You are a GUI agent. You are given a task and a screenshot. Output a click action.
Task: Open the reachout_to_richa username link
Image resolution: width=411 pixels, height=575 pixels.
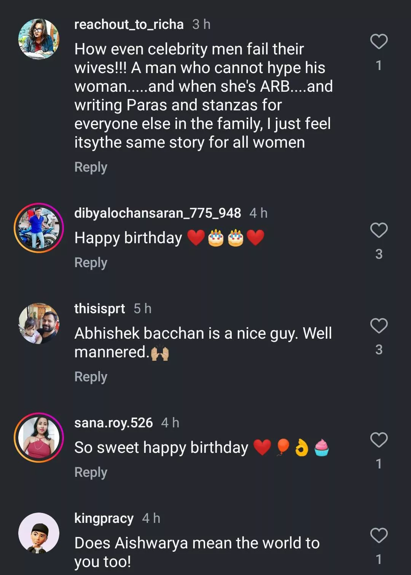pos(129,24)
